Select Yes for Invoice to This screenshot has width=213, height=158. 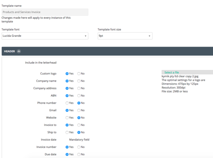point(67,125)
